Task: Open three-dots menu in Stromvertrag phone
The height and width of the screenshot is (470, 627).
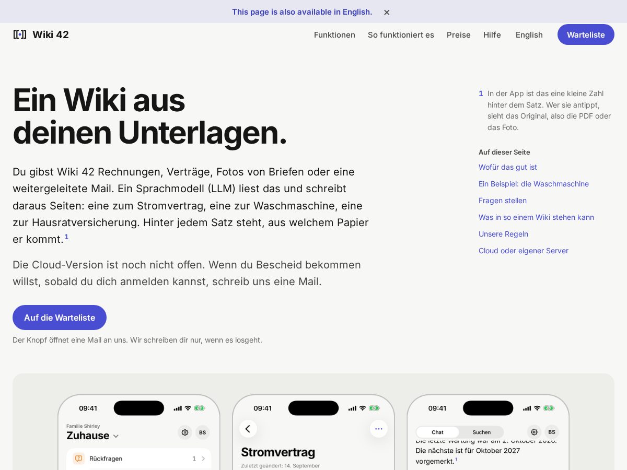Action: (x=379, y=429)
